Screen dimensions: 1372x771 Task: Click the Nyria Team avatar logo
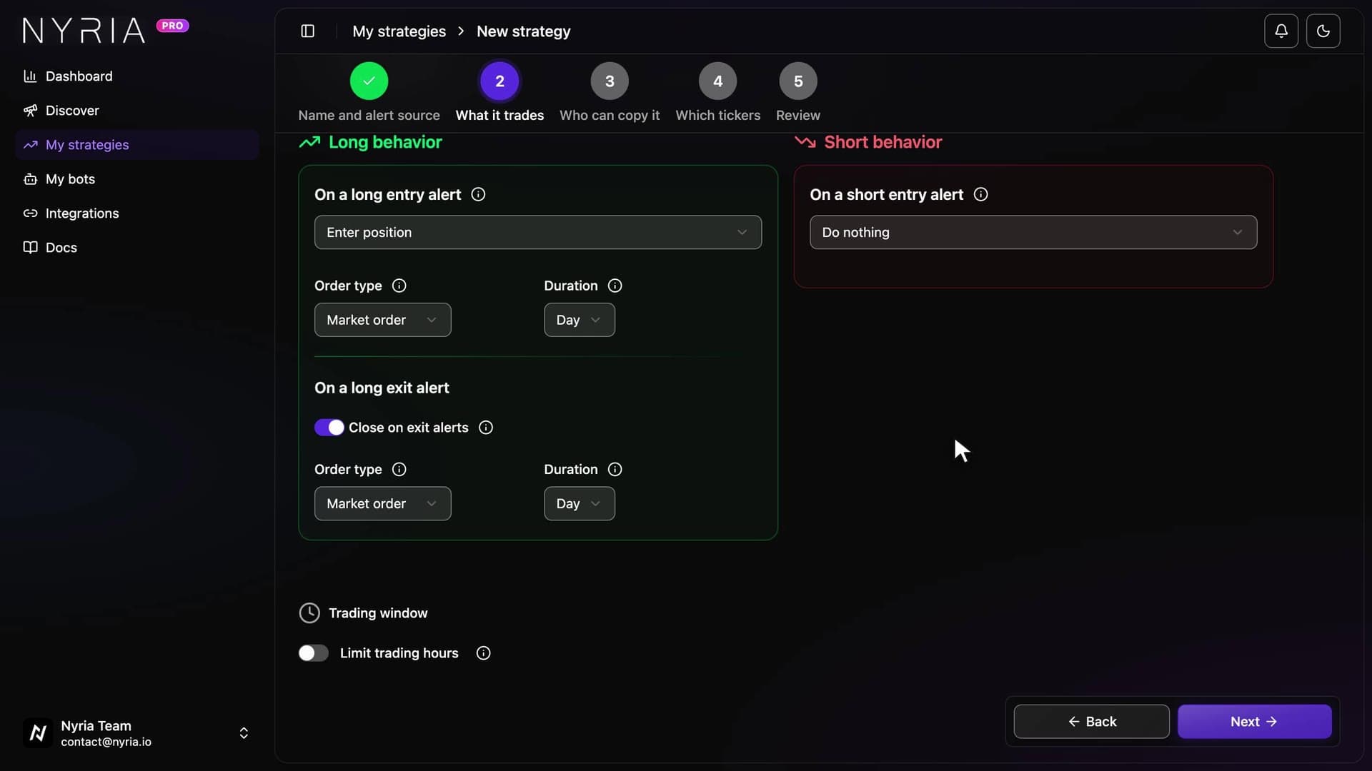pyautogui.click(x=38, y=733)
